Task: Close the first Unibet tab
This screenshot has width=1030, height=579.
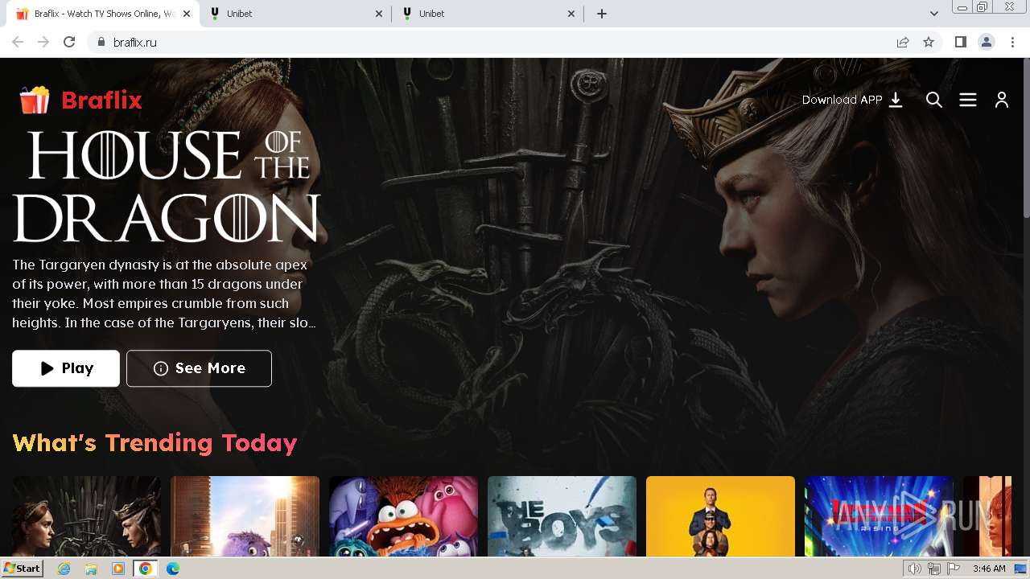Action: pyautogui.click(x=379, y=14)
